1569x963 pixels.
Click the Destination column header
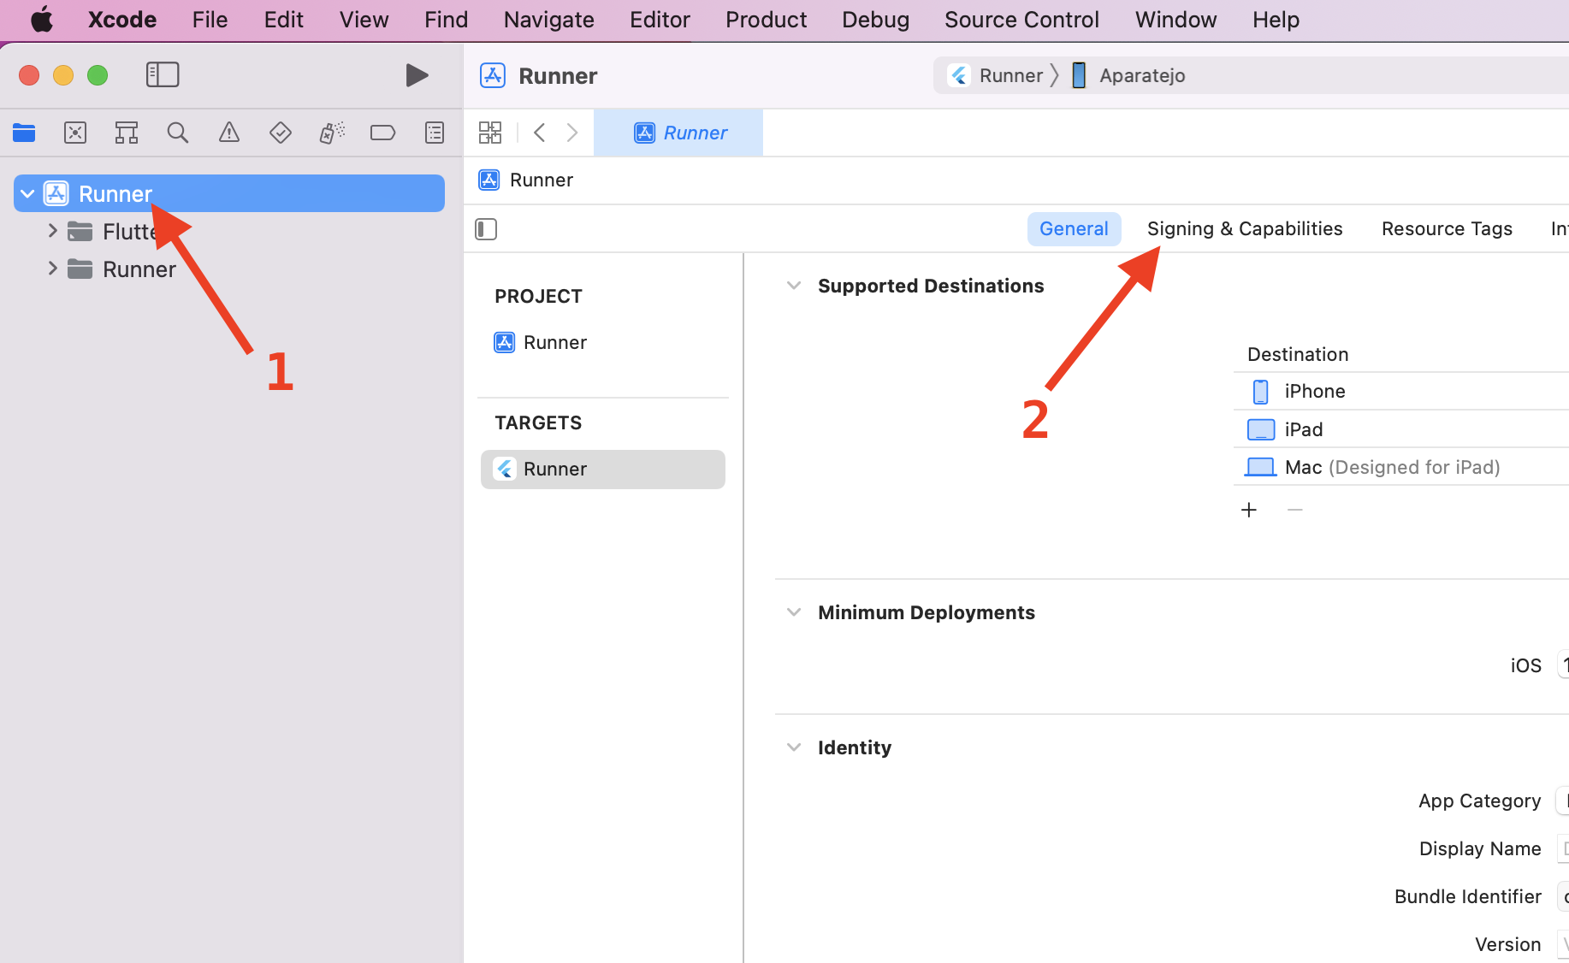(1298, 354)
